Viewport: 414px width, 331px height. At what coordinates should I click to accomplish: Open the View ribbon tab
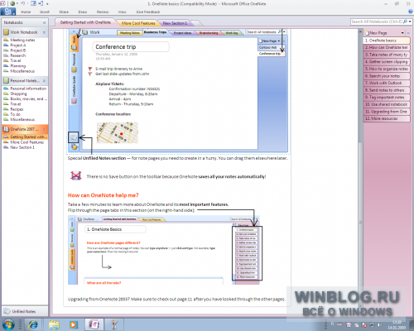click(x=122, y=12)
